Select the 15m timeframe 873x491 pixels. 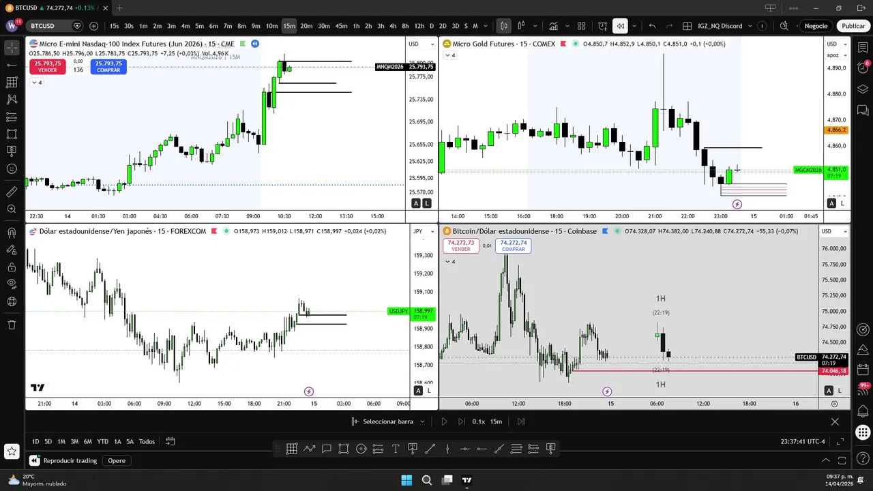coord(289,26)
